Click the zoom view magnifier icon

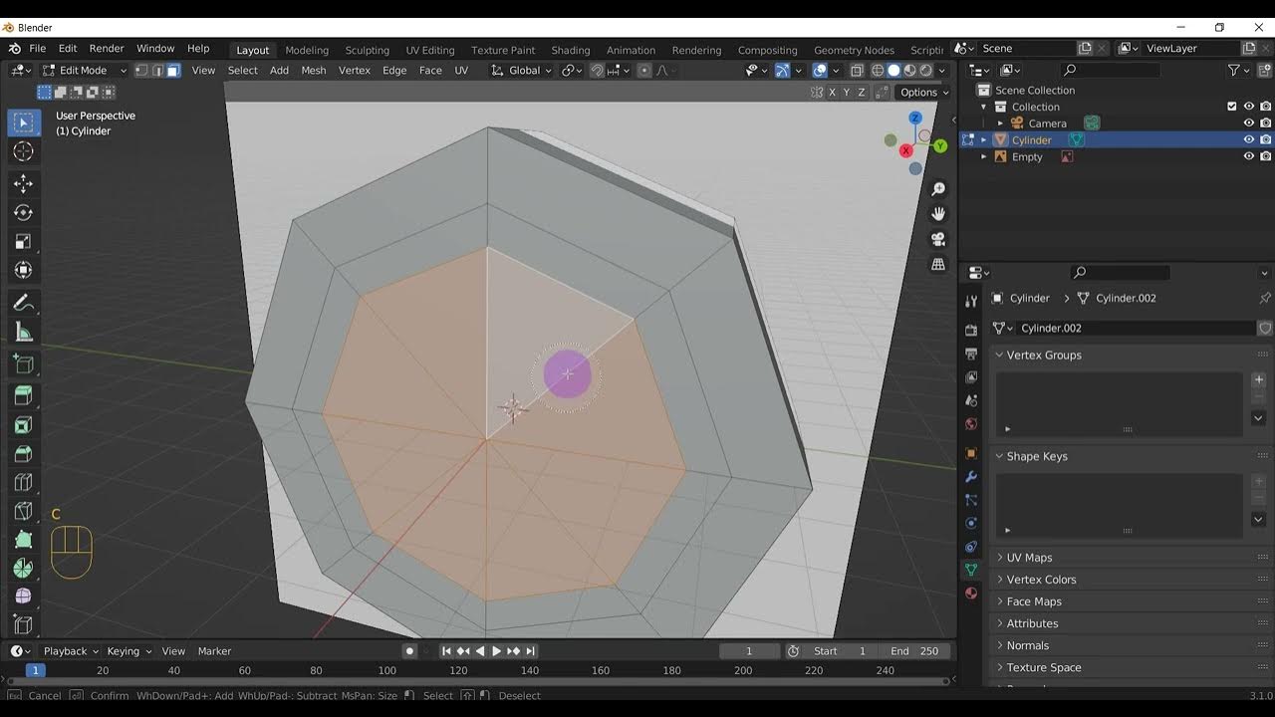(x=938, y=189)
